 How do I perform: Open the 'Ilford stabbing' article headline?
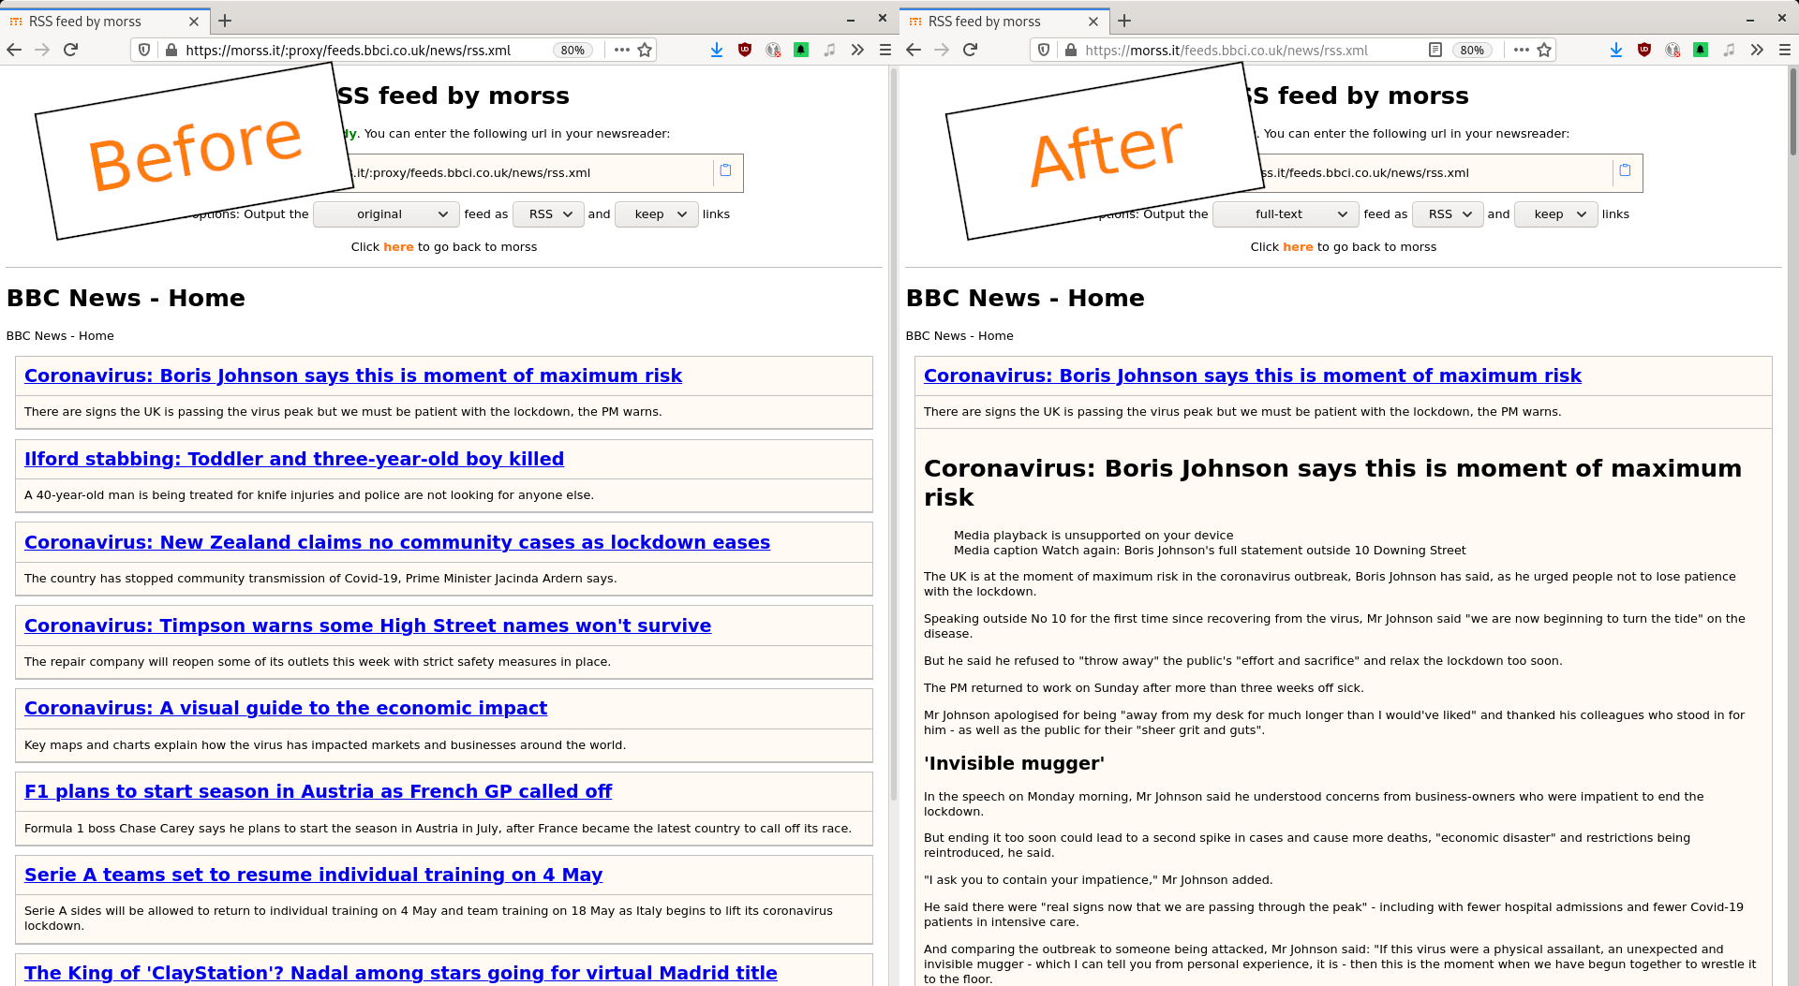(295, 459)
